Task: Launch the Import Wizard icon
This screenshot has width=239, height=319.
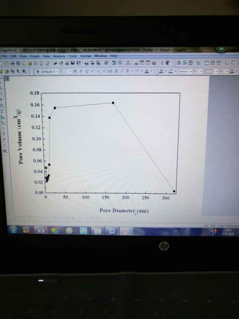Action: (86, 63)
